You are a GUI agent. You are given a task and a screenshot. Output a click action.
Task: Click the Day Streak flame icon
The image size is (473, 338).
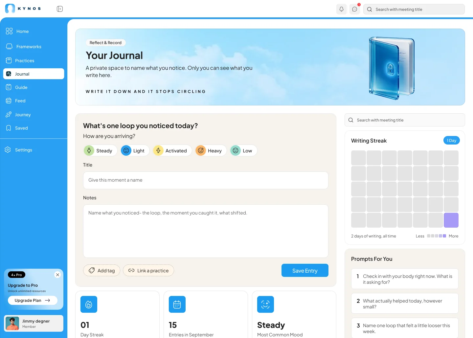pos(89,304)
